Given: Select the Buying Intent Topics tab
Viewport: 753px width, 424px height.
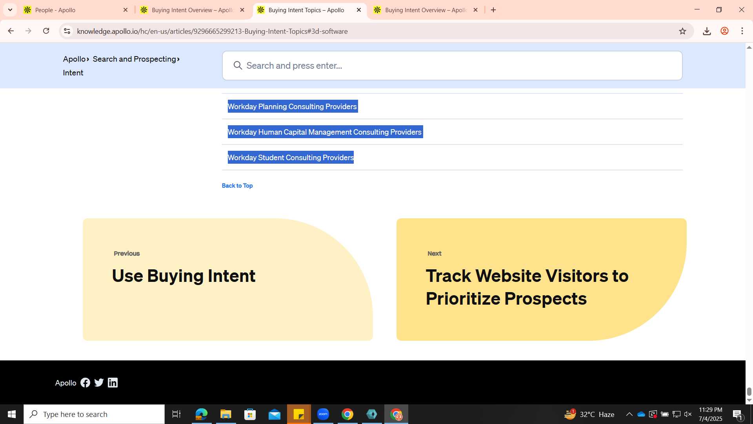Looking at the screenshot, I should pyautogui.click(x=306, y=10).
